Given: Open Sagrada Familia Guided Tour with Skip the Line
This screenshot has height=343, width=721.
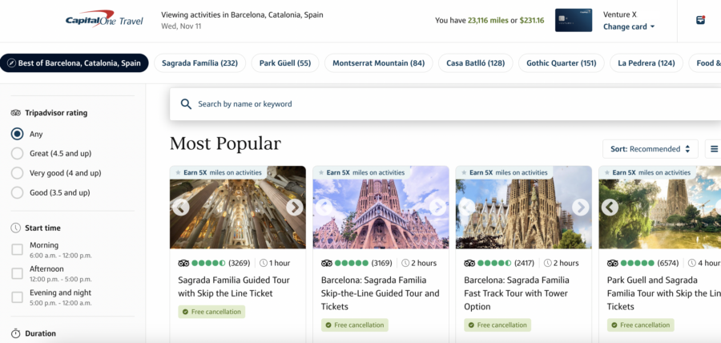Looking at the screenshot, I should (234, 286).
